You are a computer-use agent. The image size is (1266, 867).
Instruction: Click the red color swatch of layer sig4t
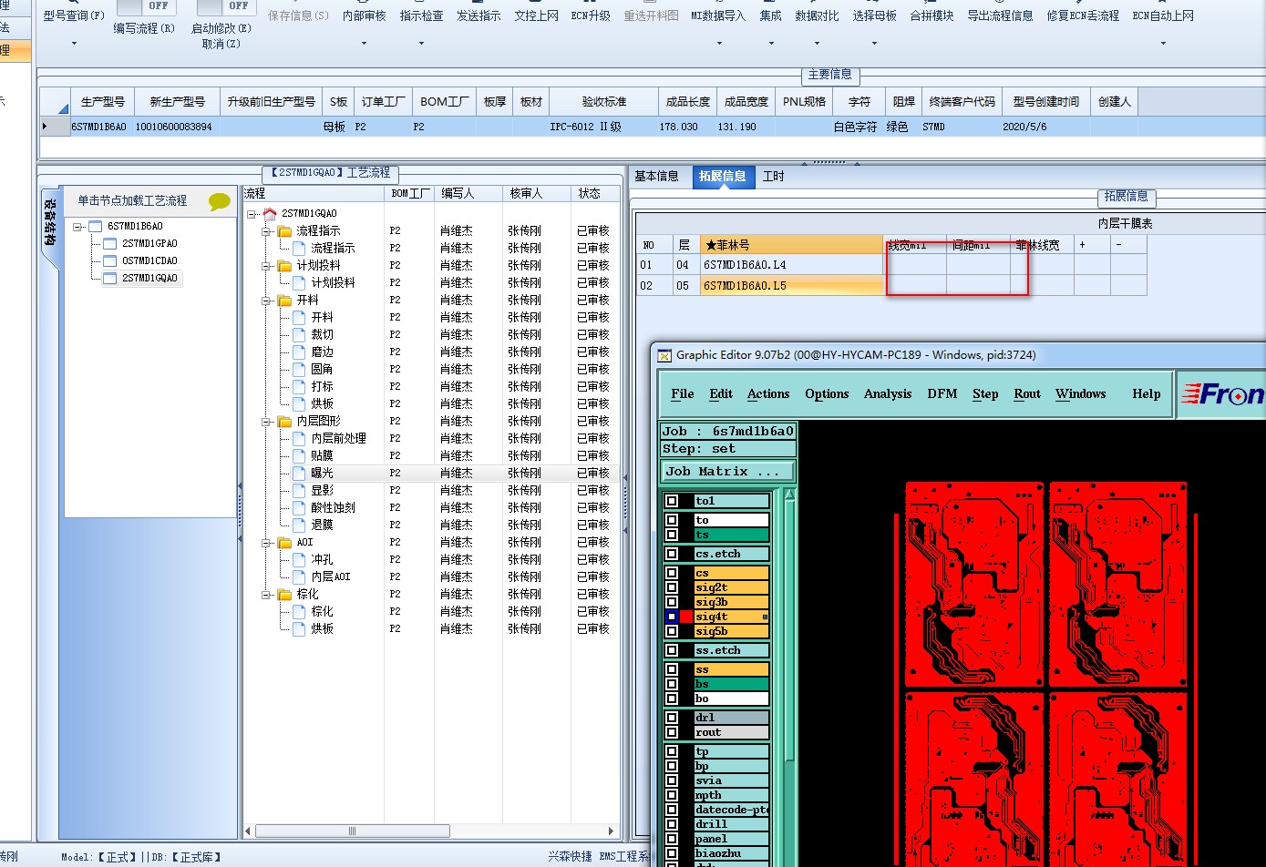[x=686, y=617]
